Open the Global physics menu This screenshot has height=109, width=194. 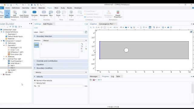[x=71, y=14]
